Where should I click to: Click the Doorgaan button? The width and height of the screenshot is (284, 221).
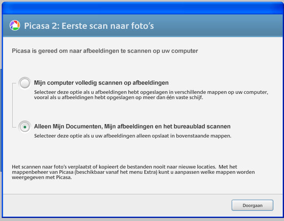[x=252, y=205]
